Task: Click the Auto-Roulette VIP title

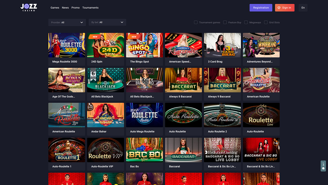Action: pos(102,166)
